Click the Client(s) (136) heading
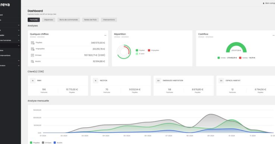 click(36, 72)
